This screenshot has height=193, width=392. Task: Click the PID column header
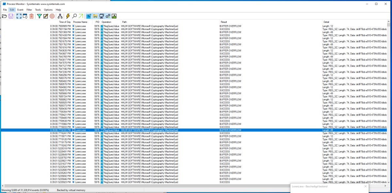click(x=97, y=22)
